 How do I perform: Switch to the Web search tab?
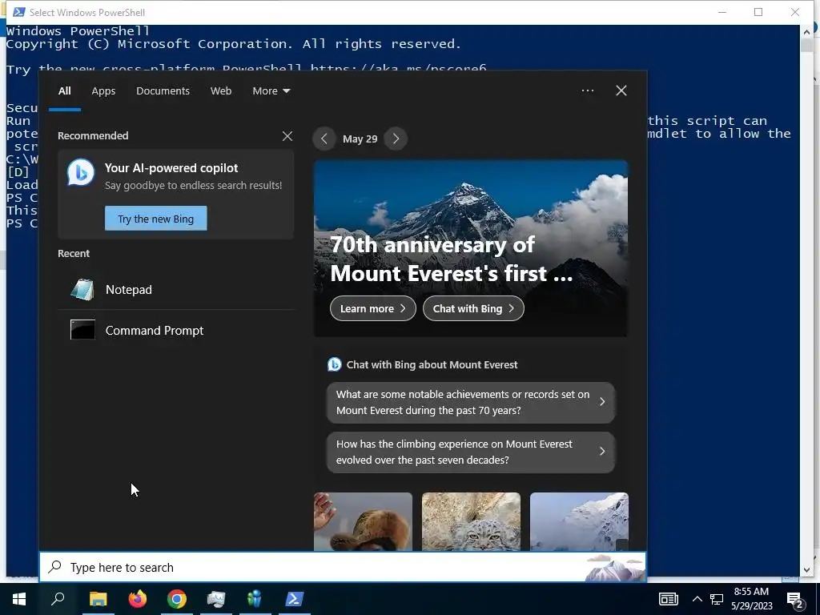click(221, 91)
